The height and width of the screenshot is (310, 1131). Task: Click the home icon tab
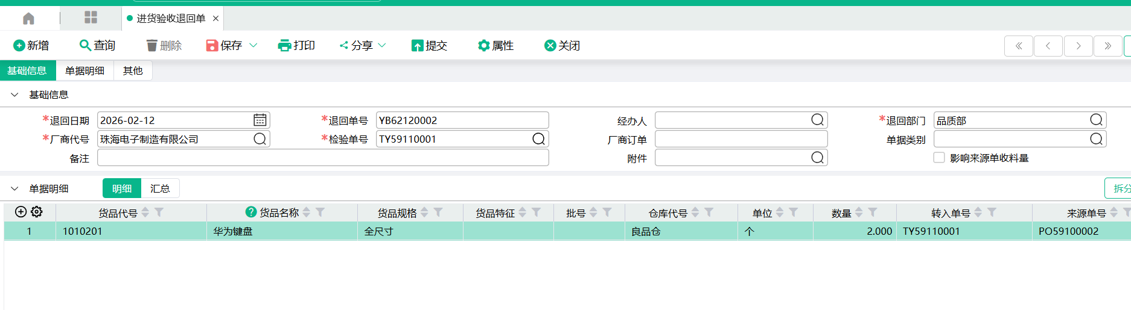click(28, 19)
